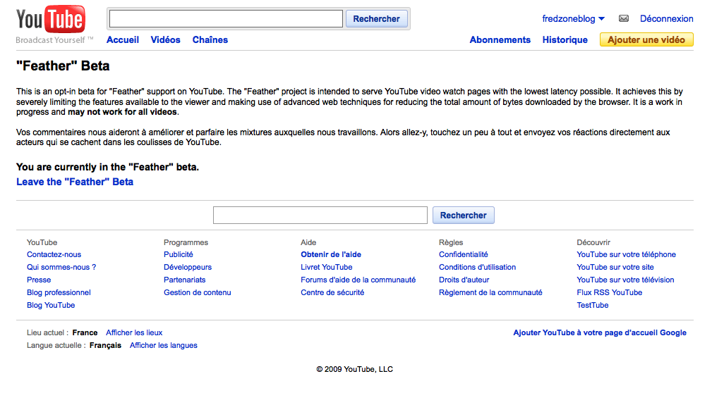Viewport: 712px width, 393px height.
Task: Open the Développeurs footer link
Action: [x=188, y=268]
